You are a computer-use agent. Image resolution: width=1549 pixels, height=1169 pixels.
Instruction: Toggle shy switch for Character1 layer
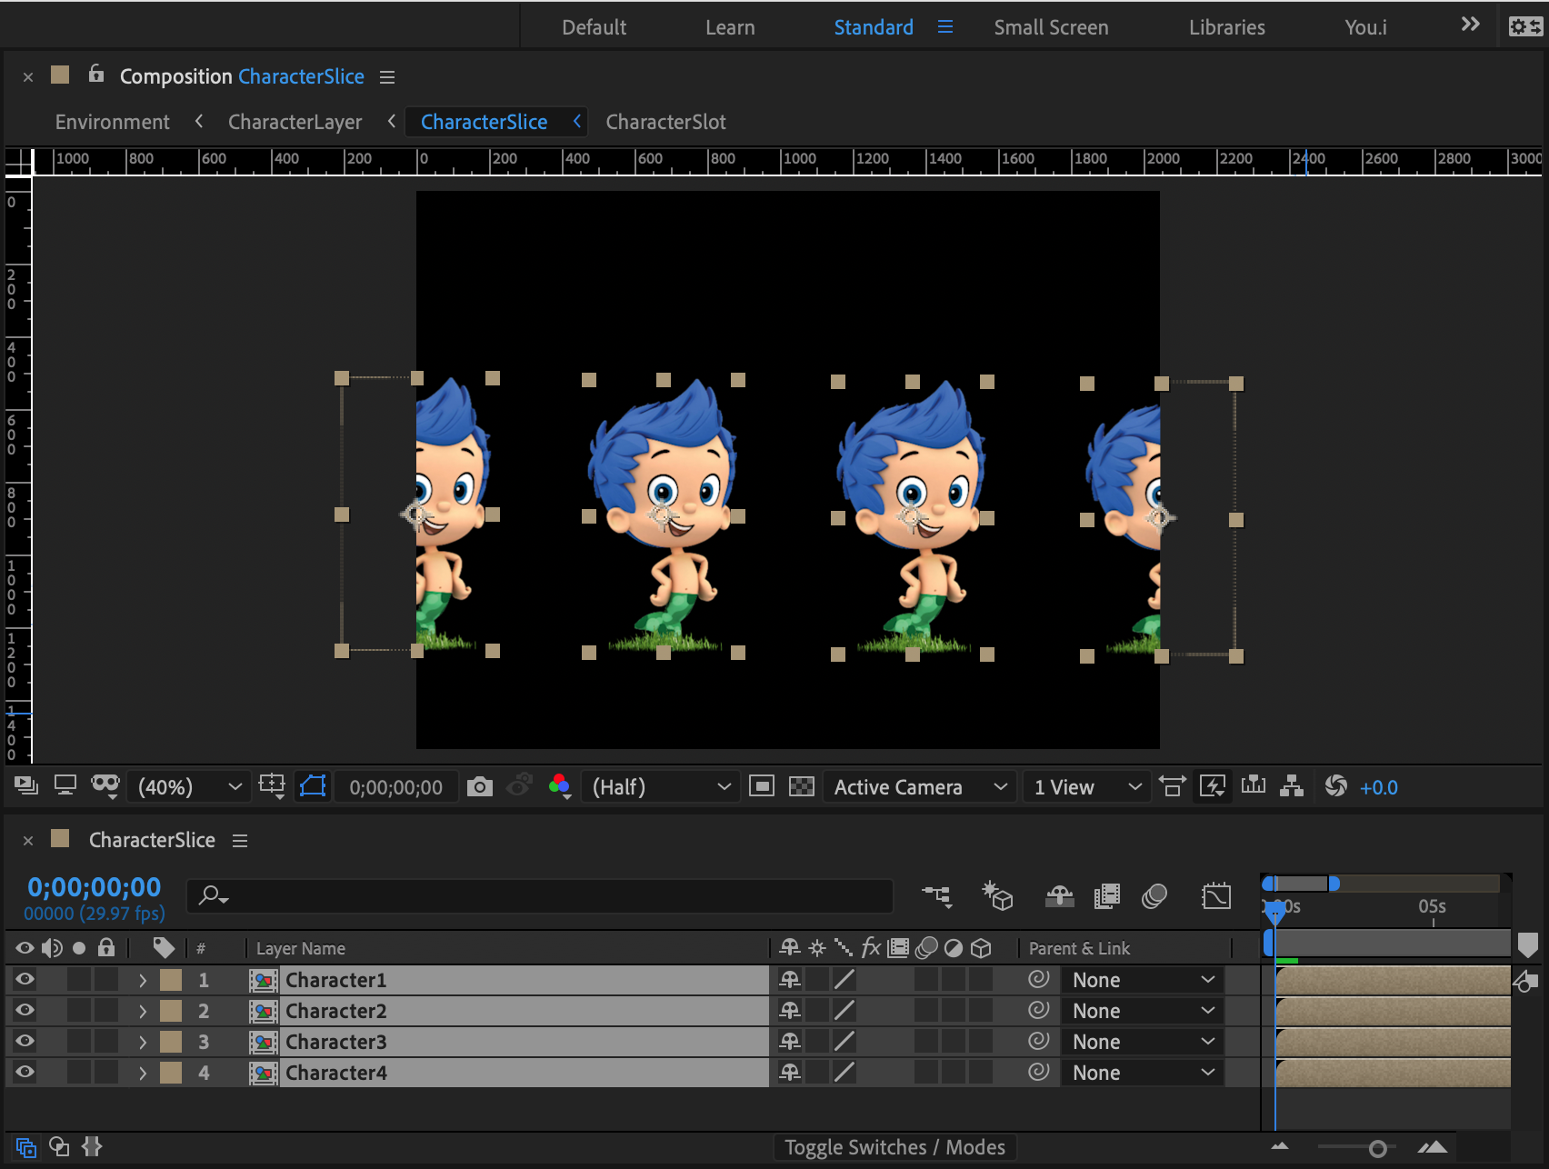click(x=790, y=979)
